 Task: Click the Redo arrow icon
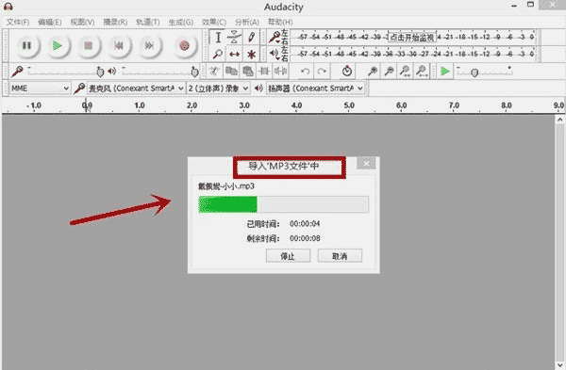point(322,72)
